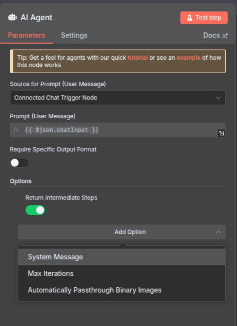Image resolution: width=237 pixels, height=326 pixels.
Task: Follow the tutorial link in the tip
Action: click(138, 57)
